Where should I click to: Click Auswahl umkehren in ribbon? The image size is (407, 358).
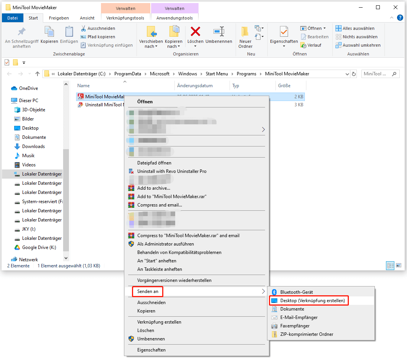coord(358,45)
